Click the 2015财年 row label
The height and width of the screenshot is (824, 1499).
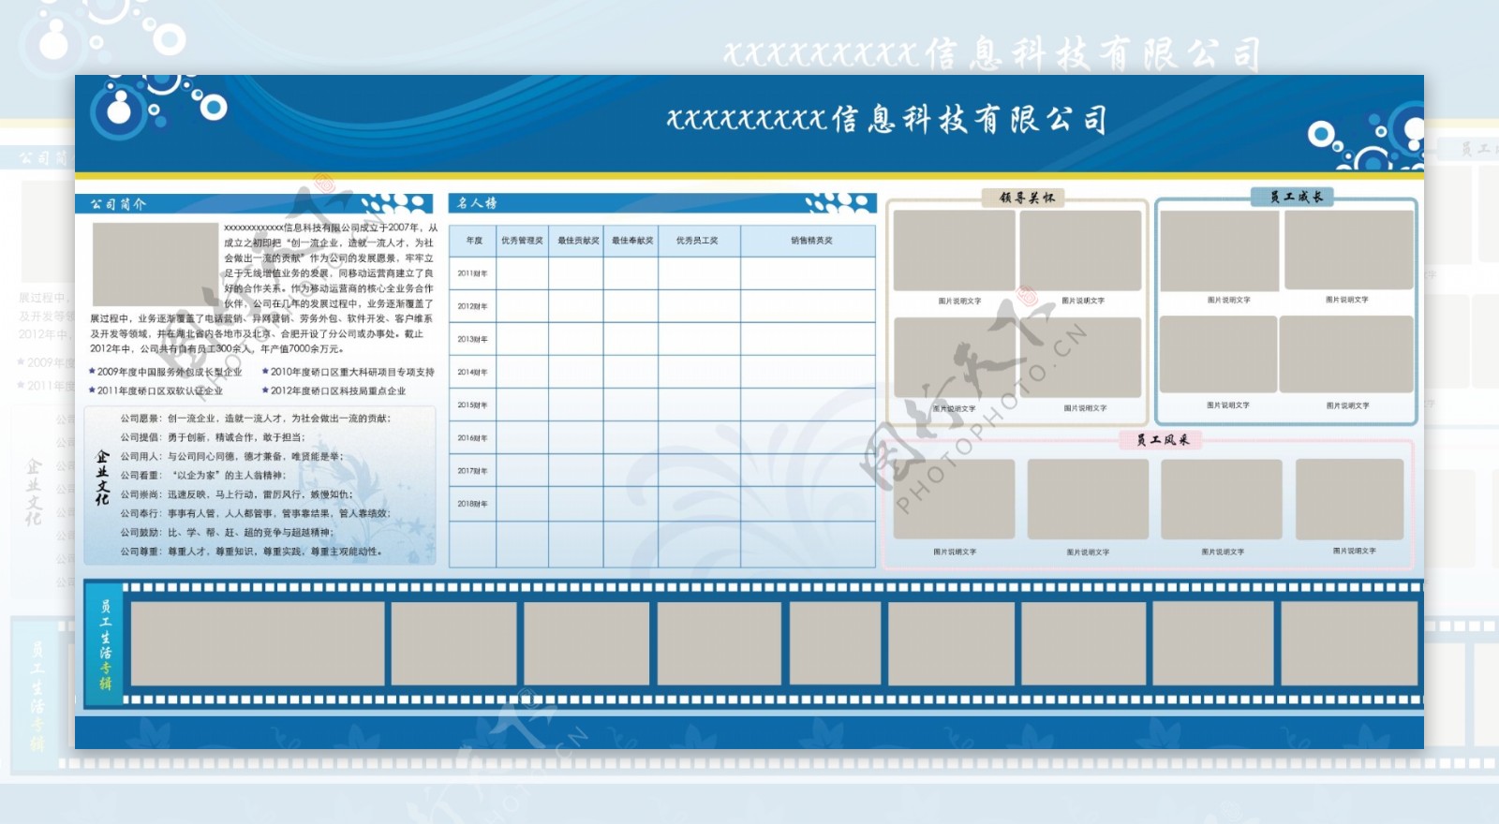click(472, 405)
